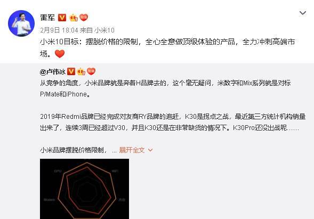Image resolution: width=314 pixels, height=219 pixels.
Task: Click the verified V badge beside @卢伟冰
Action: click(71, 71)
